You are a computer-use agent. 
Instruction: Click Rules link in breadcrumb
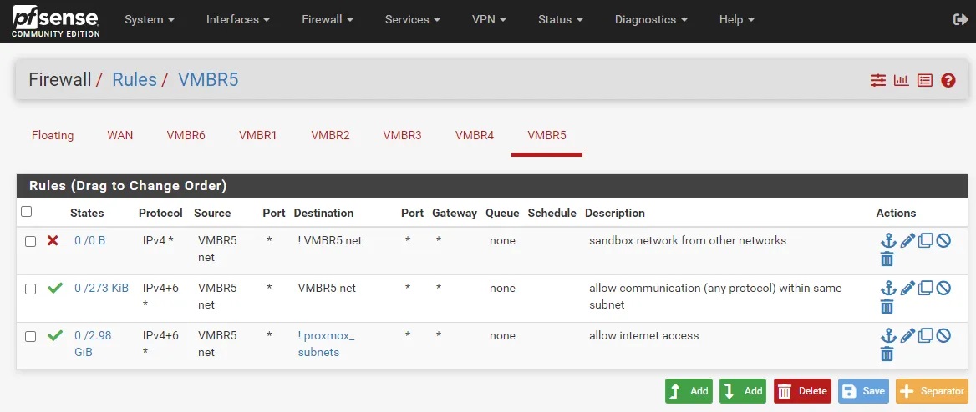tap(135, 79)
